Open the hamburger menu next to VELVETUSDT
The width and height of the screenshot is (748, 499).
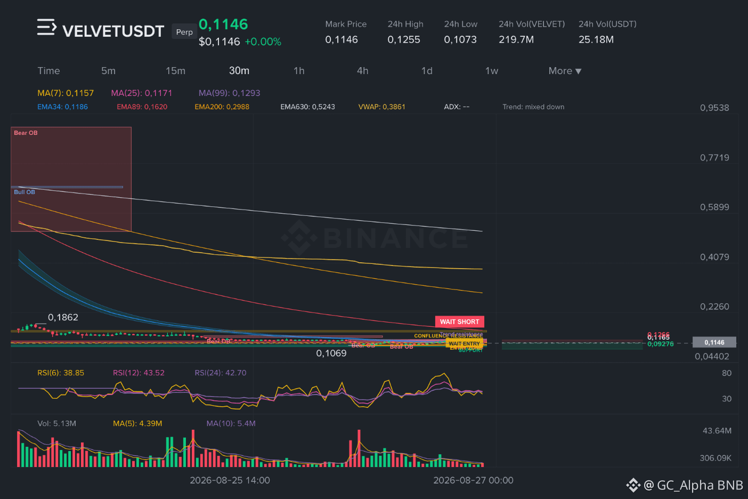pyautogui.click(x=46, y=27)
